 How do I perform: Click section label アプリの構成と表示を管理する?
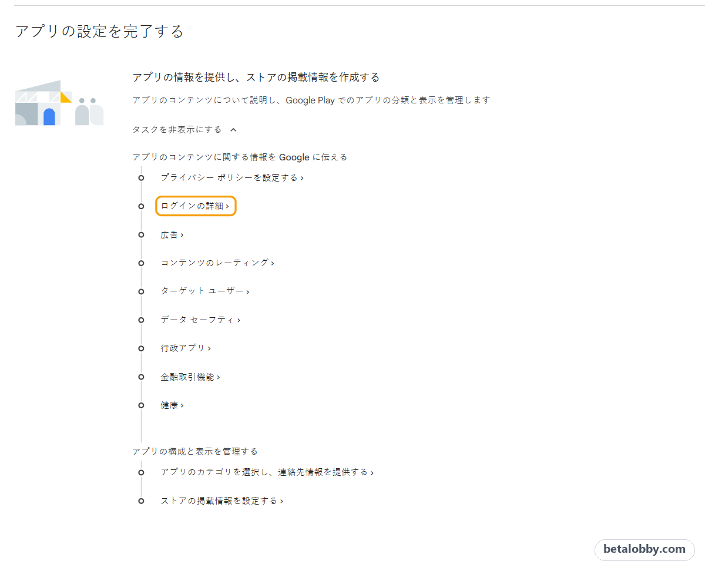click(195, 452)
